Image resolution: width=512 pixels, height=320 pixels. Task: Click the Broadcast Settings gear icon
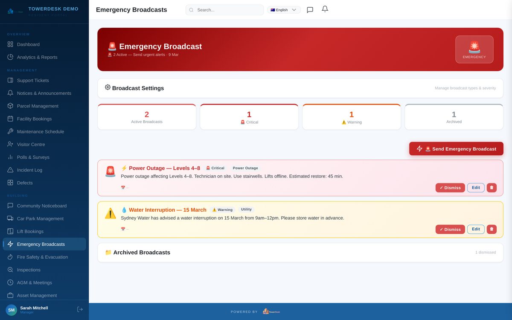[x=108, y=87]
